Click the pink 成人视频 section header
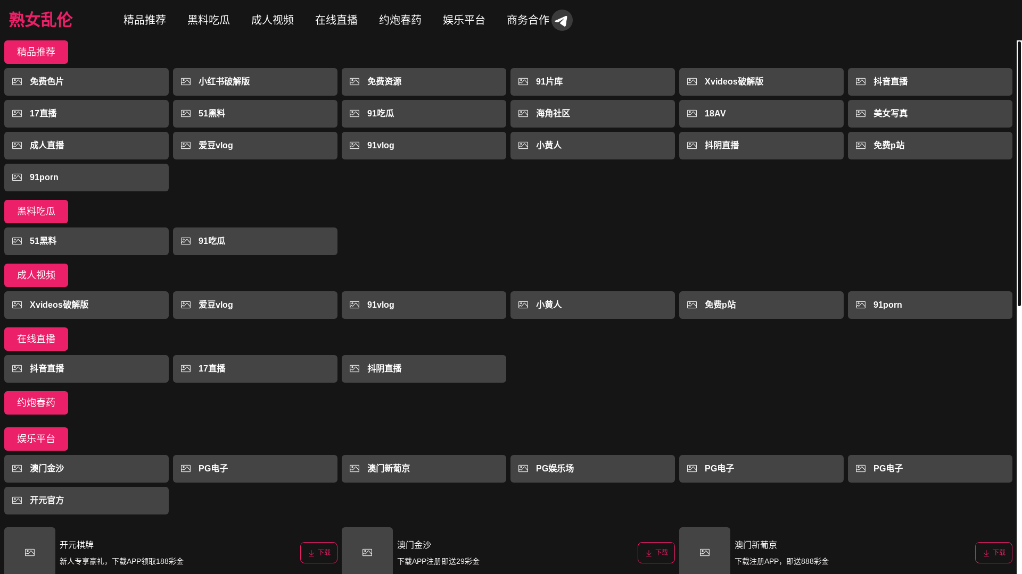The height and width of the screenshot is (574, 1022). (x=36, y=275)
